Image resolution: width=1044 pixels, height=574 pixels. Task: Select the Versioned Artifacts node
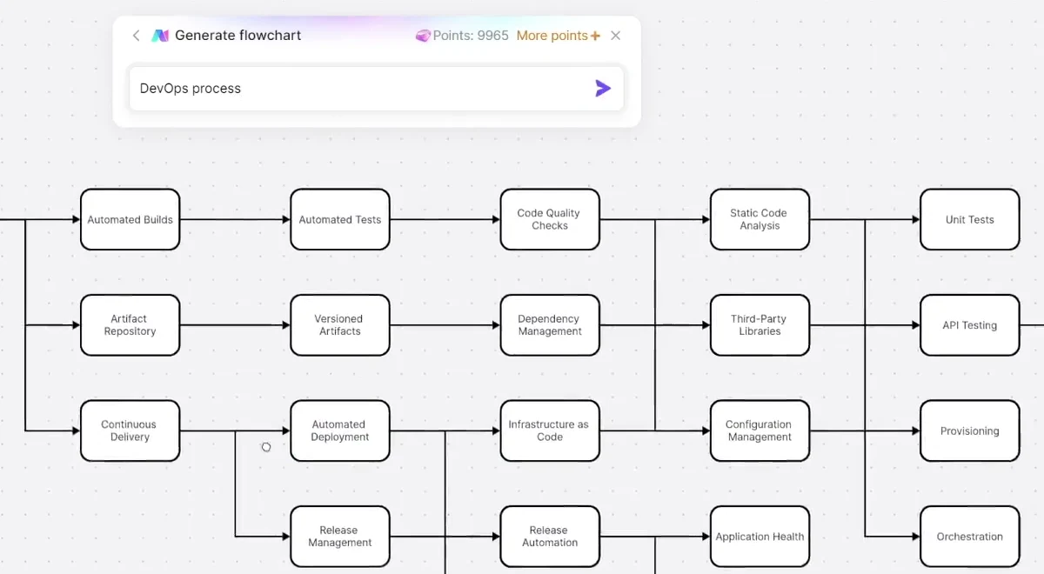(x=340, y=325)
